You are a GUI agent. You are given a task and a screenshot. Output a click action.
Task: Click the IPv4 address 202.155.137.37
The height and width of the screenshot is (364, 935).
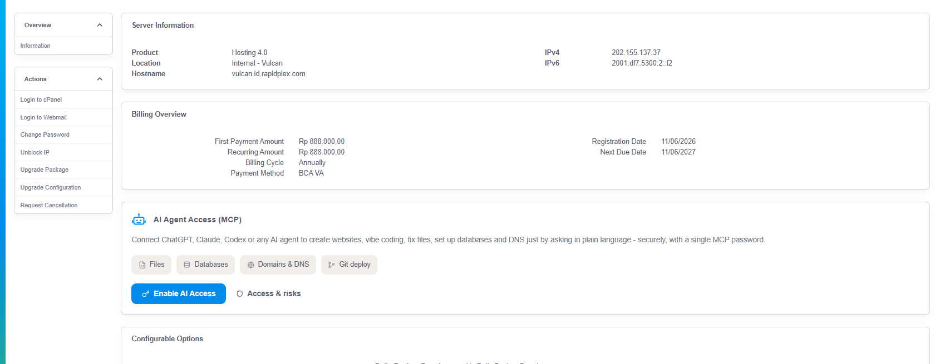[x=636, y=53]
